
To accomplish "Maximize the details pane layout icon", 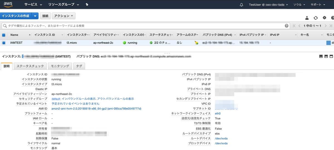I will pyautogui.click(x=331, y=56).
